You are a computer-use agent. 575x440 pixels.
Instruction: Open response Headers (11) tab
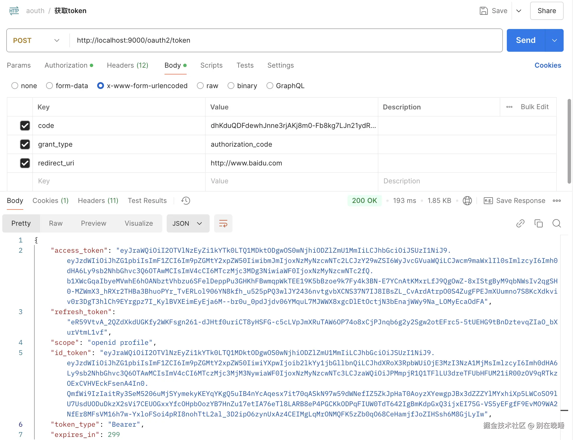[98, 201]
